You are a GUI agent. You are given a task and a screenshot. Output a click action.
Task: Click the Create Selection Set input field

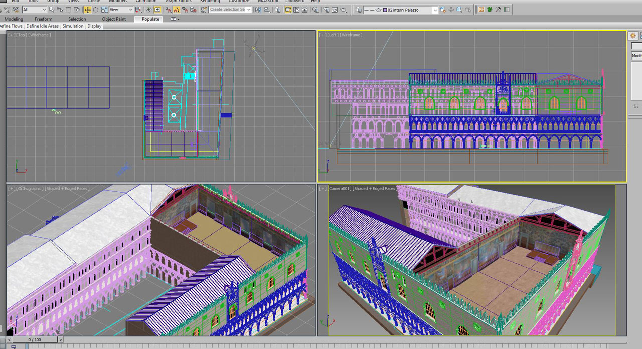click(227, 10)
